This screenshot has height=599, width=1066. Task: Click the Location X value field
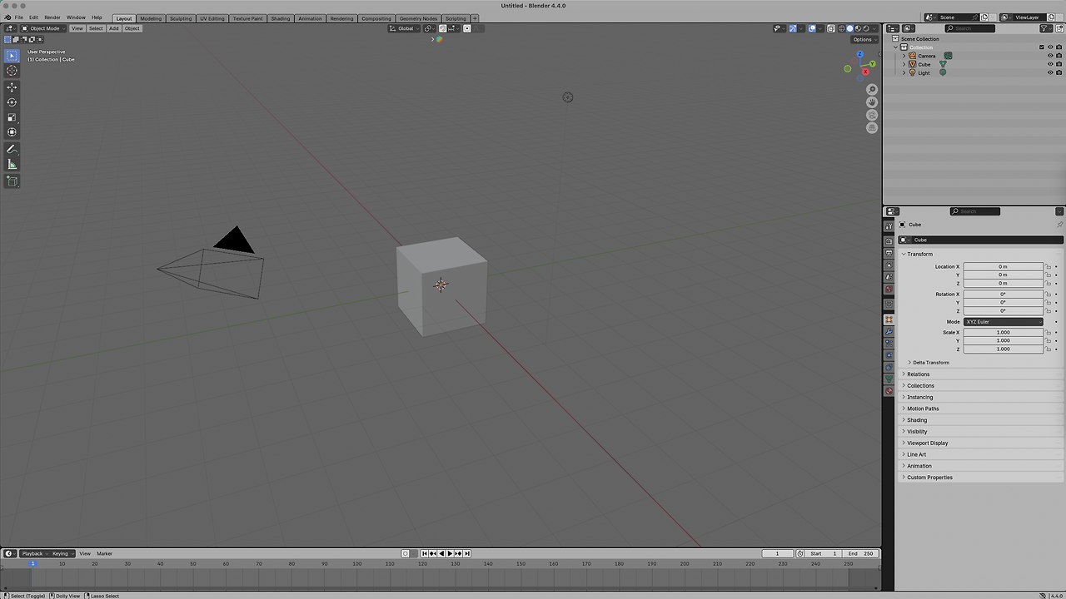point(1004,267)
